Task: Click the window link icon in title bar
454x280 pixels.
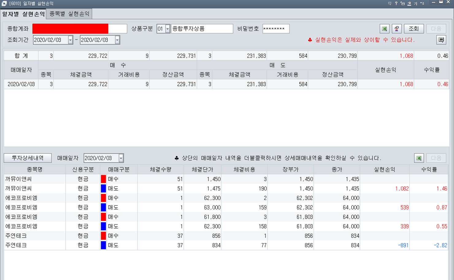Action: click(x=402, y=3)
